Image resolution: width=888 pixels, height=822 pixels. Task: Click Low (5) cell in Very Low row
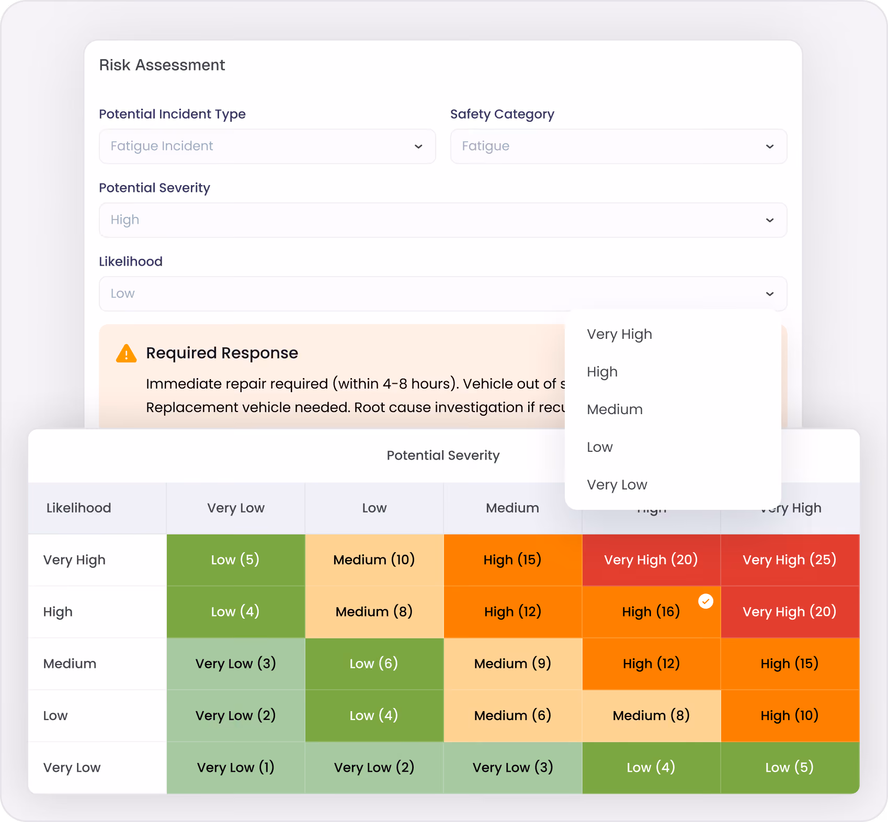pyautogui.click(x=790, y=768)
